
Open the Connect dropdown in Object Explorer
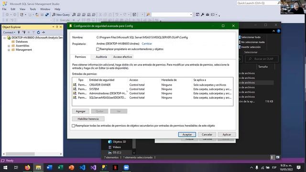coord(9,32)
